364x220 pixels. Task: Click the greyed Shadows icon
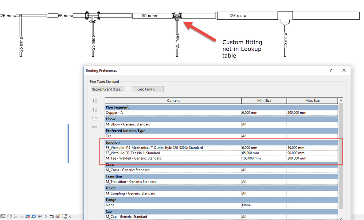(x=21, y=216)
